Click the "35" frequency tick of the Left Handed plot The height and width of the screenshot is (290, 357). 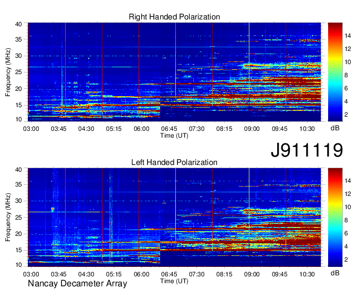(x=18, y=184)
